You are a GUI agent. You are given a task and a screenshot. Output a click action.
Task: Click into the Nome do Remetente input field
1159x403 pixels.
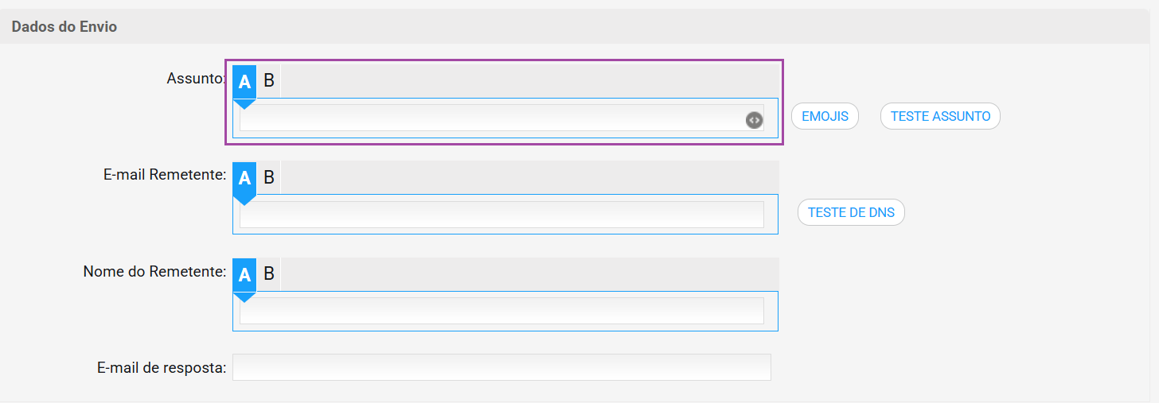point(501,311)
